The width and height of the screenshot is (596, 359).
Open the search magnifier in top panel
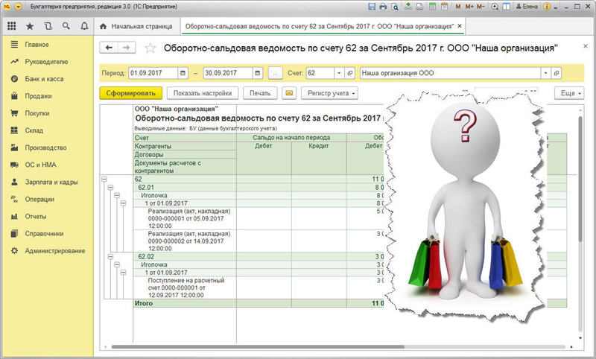point(66,26)
